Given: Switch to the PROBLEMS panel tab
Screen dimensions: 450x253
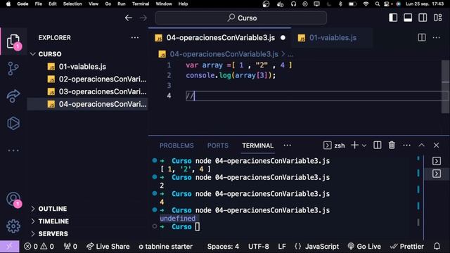Looking at the screenshot, I should [176, 145].
